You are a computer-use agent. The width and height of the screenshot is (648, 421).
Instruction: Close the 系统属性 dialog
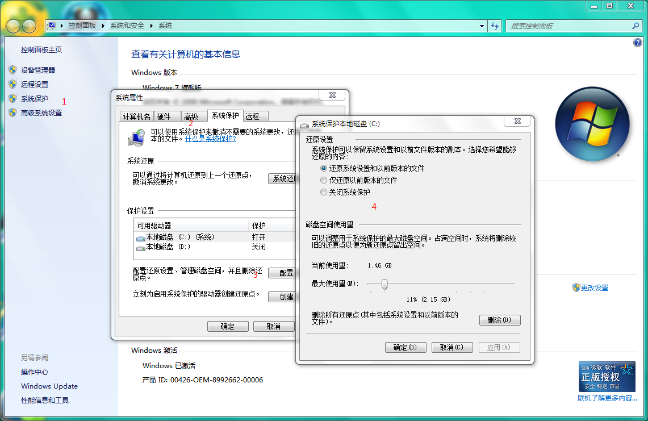332,95
